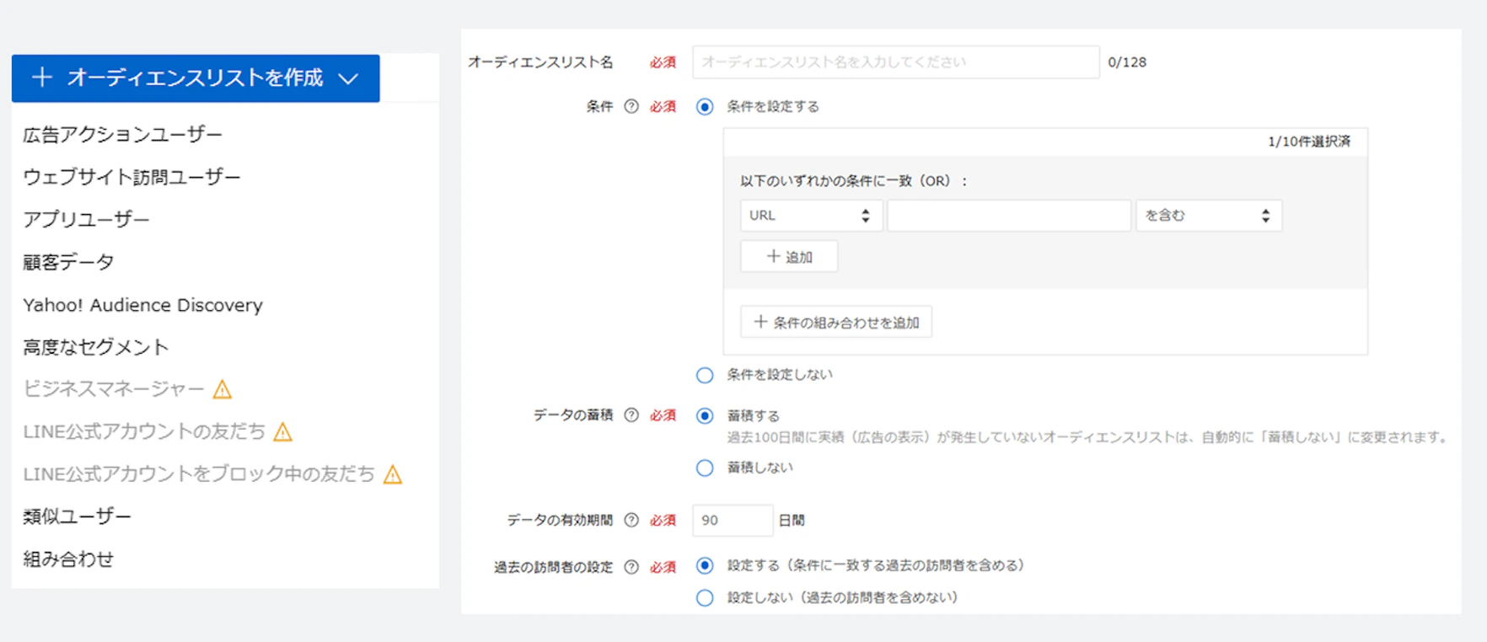Click help icon next to データの有効期間
Image resolution: width=1487 pixels, height=642 pixels.
tap(631, 520)
